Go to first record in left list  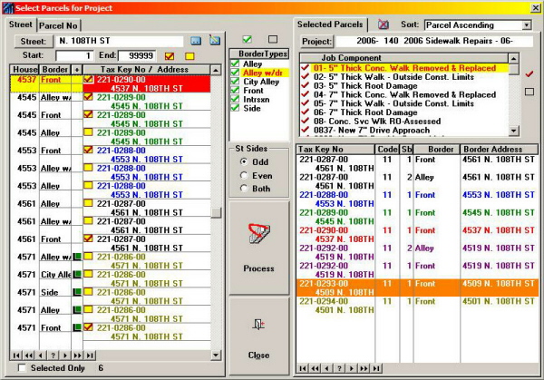point(16,356)
